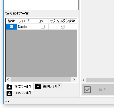Open the 検索フォルダ tab
114x108 pixels.
pos(19,87)
